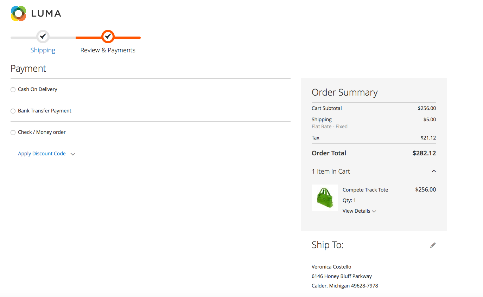
Task: Go back to the Shipping step
Action: click(43, 50)
